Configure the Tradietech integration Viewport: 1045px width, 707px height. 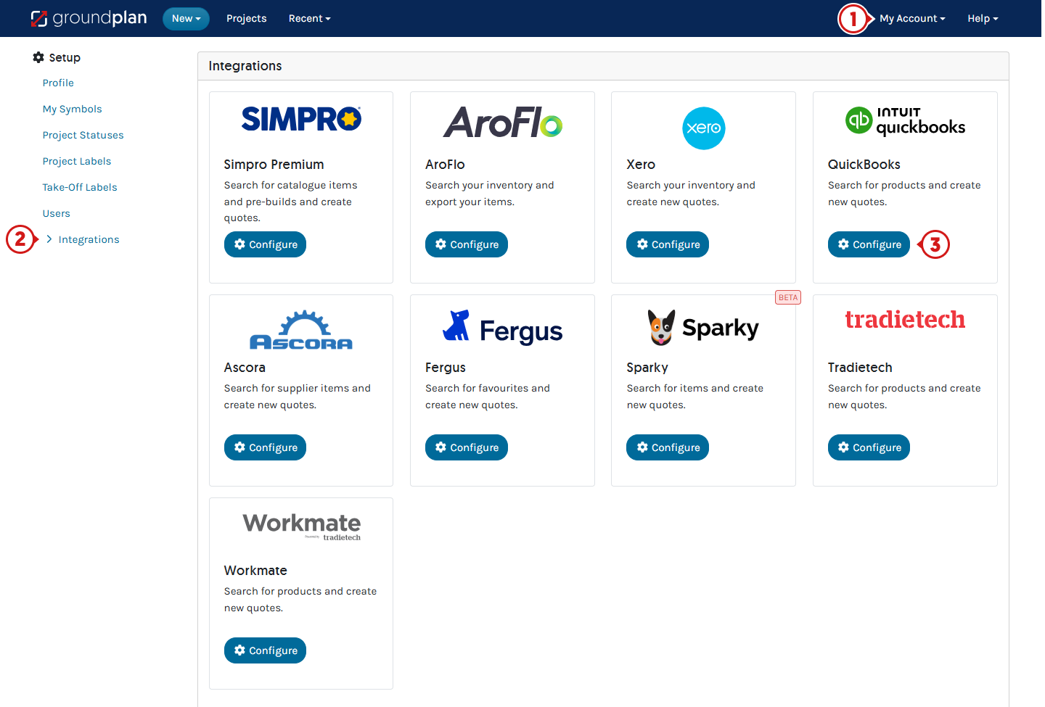pyautogui.click(x=869, y=447)
